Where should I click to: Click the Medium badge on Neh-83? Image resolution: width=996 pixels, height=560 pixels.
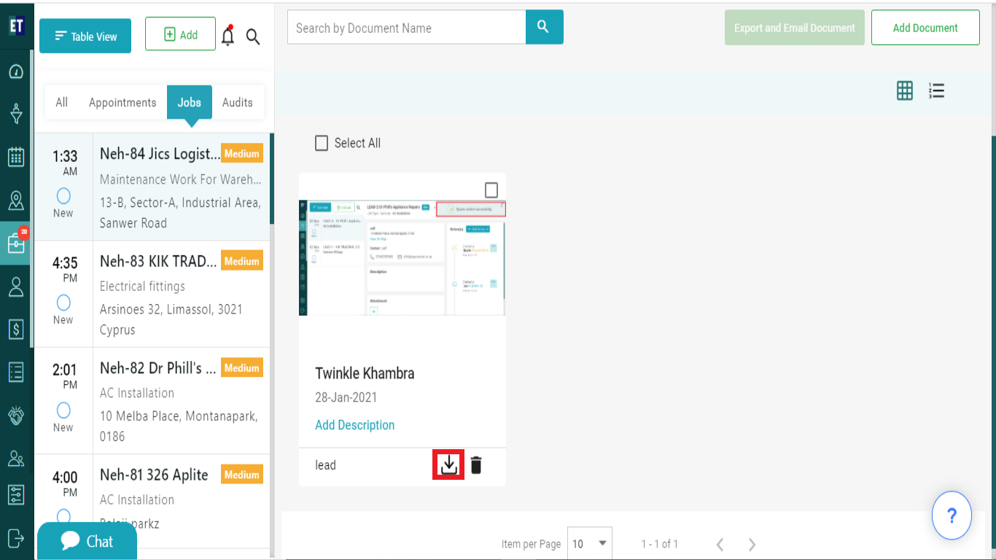pyautogui.click(x=241, y=261)
